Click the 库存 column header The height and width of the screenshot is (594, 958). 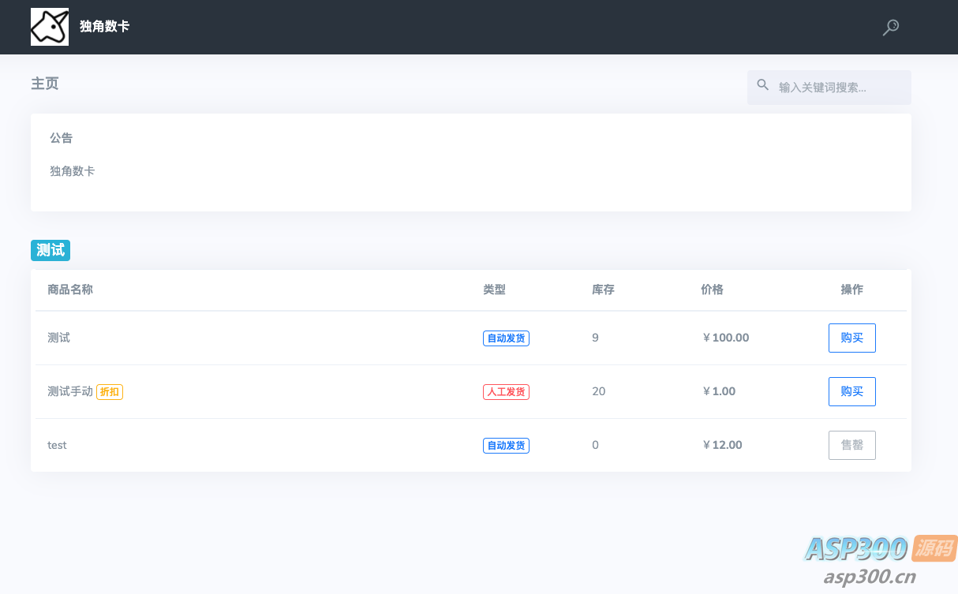(x=603, y=290)
